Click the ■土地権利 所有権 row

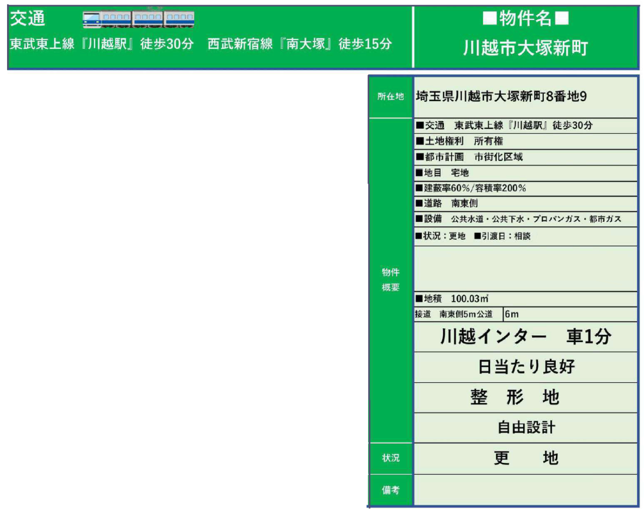point(459,141)
